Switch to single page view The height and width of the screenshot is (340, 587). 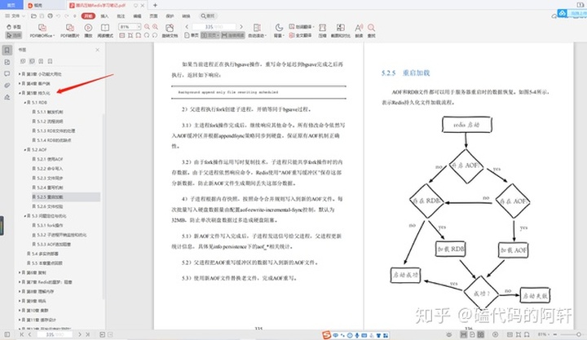tap(192, 35)
